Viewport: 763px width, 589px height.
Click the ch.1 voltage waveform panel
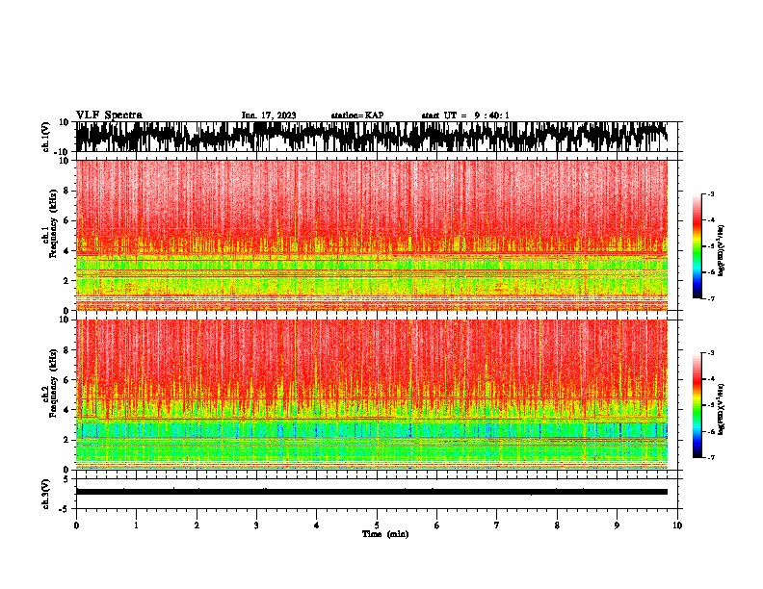tap(377, 137)
